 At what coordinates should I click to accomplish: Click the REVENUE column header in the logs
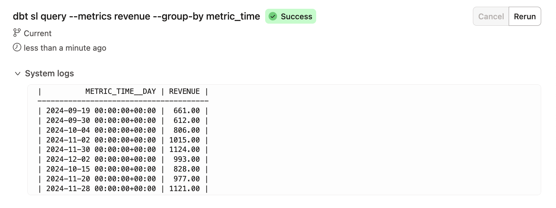[x=184, y=91]
